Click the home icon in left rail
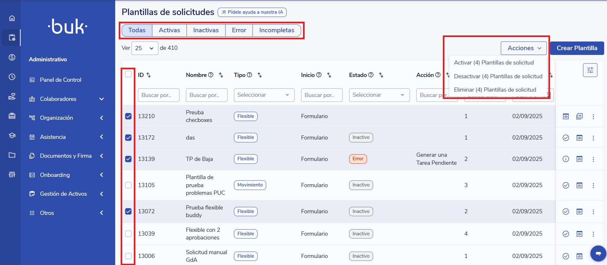 (12, 18)
